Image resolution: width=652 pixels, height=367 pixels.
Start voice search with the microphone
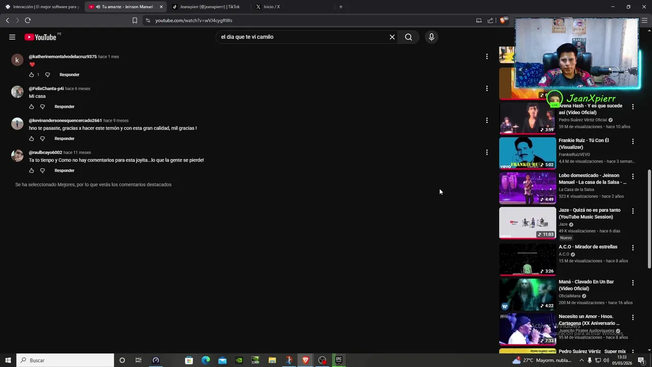coord(431,37)
